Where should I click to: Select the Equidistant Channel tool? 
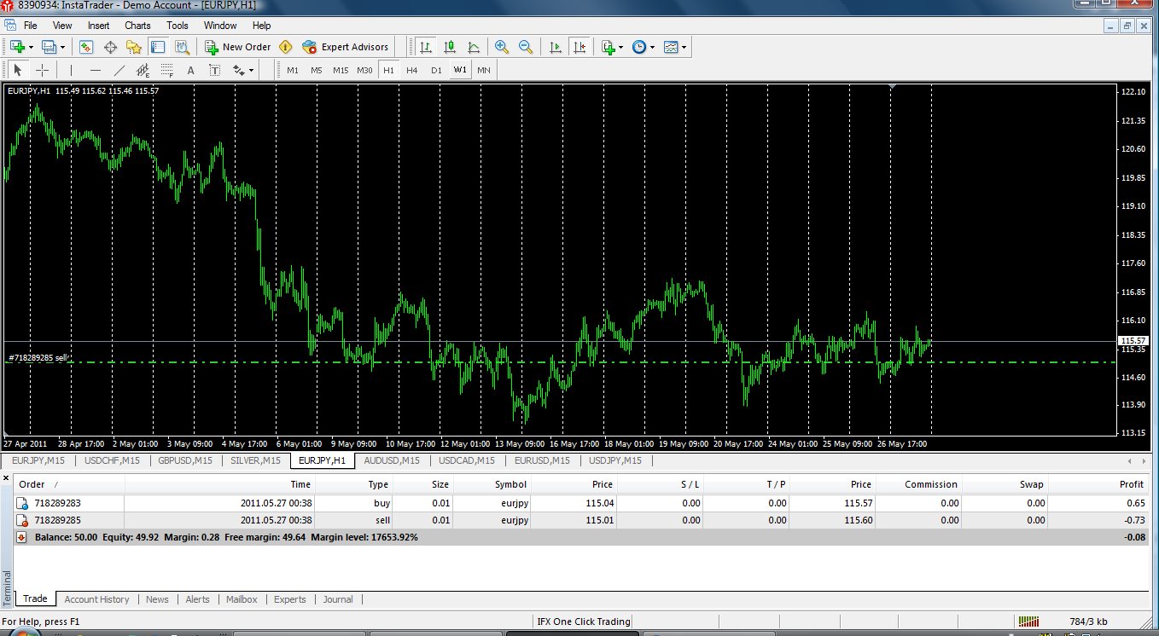click(x=143, y=70)
